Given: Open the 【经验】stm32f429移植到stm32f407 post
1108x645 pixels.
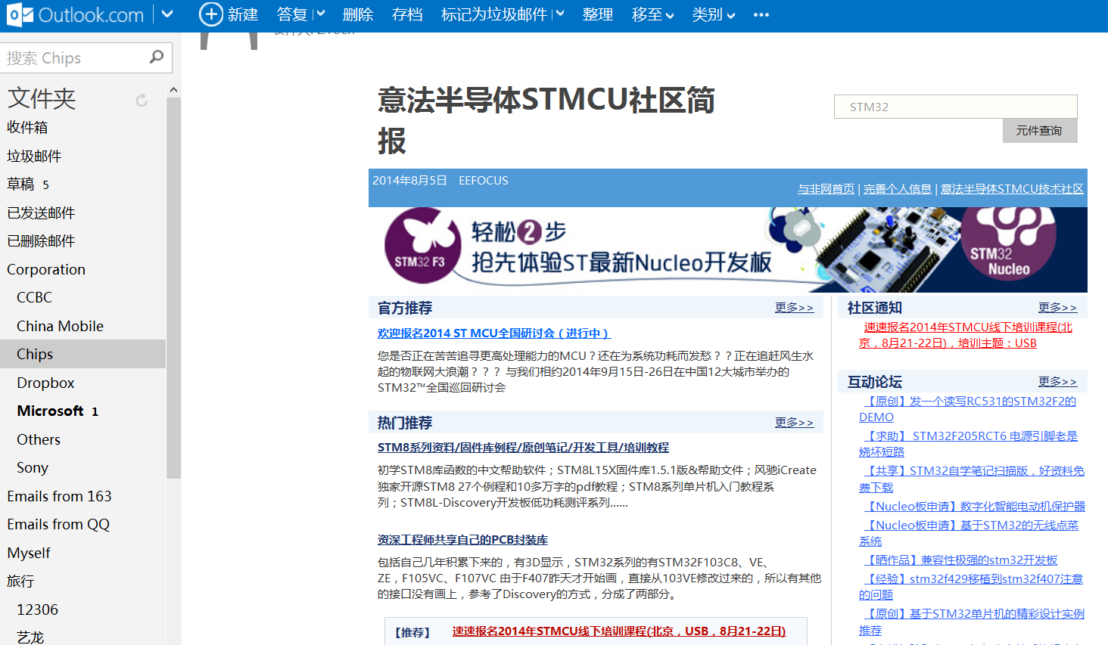Looking at the screenshot, I should coord(971,587).
